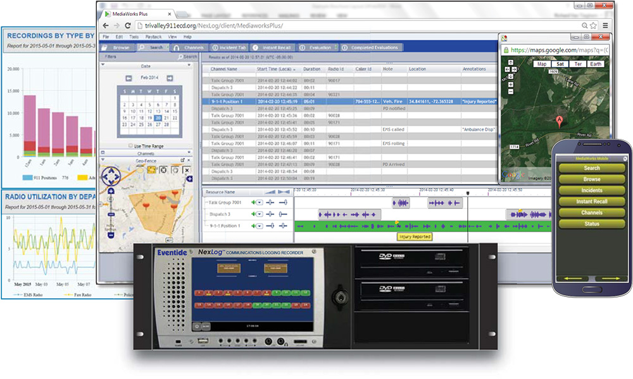Open the Chrome hamburger menu
This screenshot has height=379, width=633.
606,25
